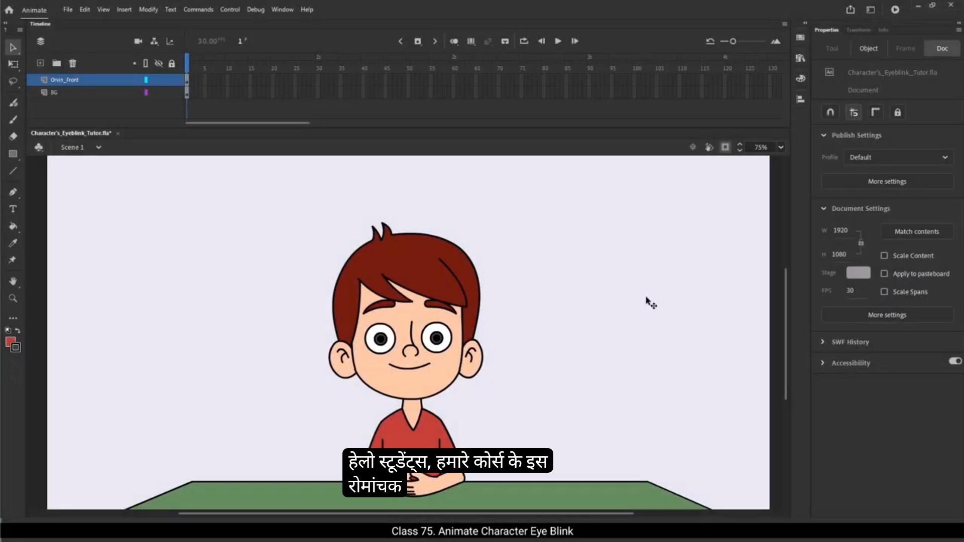Switch to the Doc properties tab
Image resolution: width=964 pixels, height=542 pixels.
click(942, 48)
